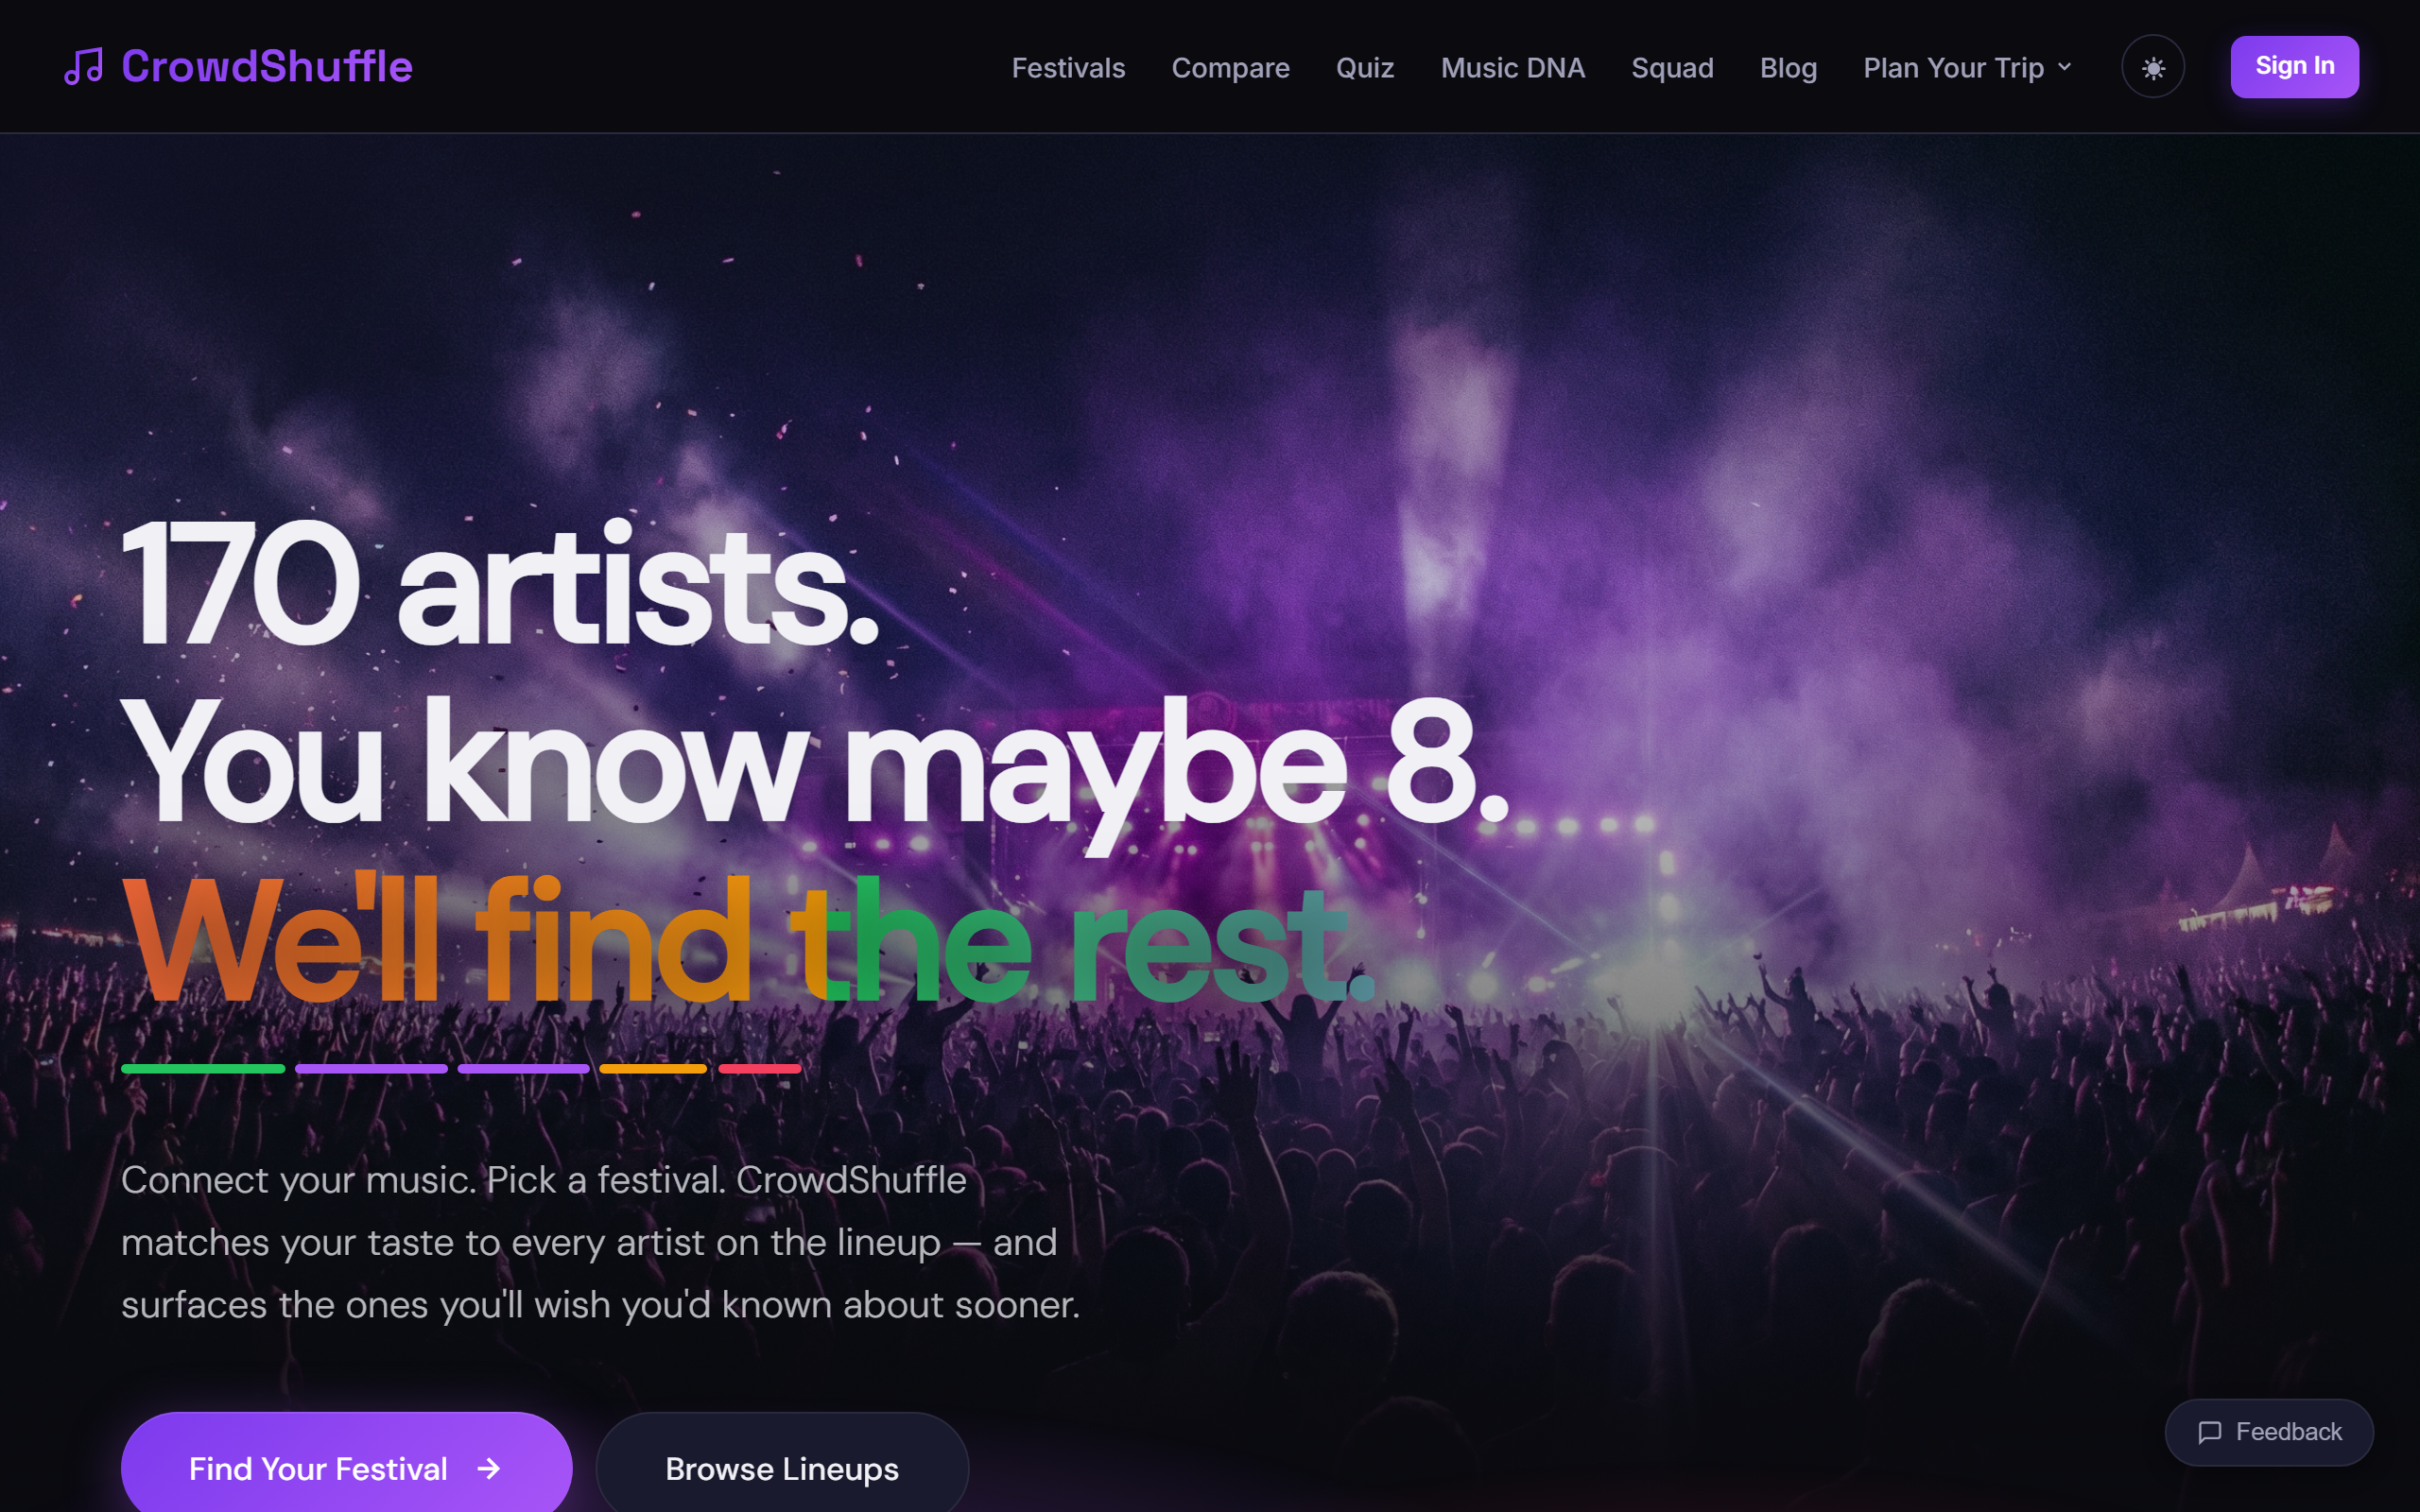Screen dimensions: 2420x1512
Task: Click the red accent bar below the hero text
Action: click(x=760, y=1069)
